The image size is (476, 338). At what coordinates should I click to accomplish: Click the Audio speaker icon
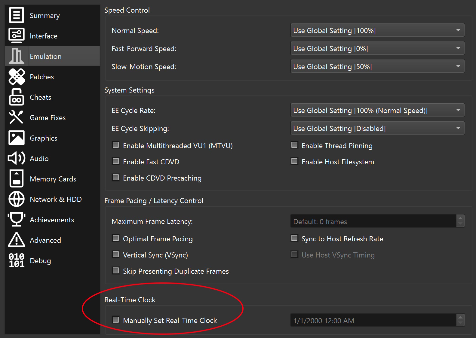click(x=16, y=158)
